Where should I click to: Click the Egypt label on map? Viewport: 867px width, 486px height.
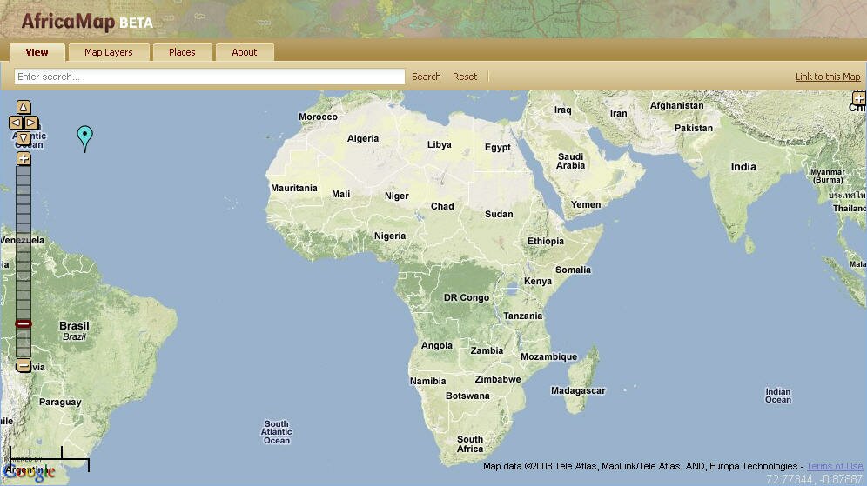tap(498, 148)
